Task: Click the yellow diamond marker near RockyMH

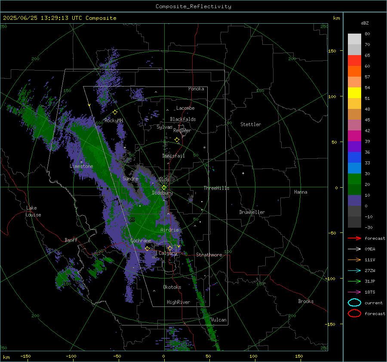Action: pyautogui.click(x=115, y=112)
